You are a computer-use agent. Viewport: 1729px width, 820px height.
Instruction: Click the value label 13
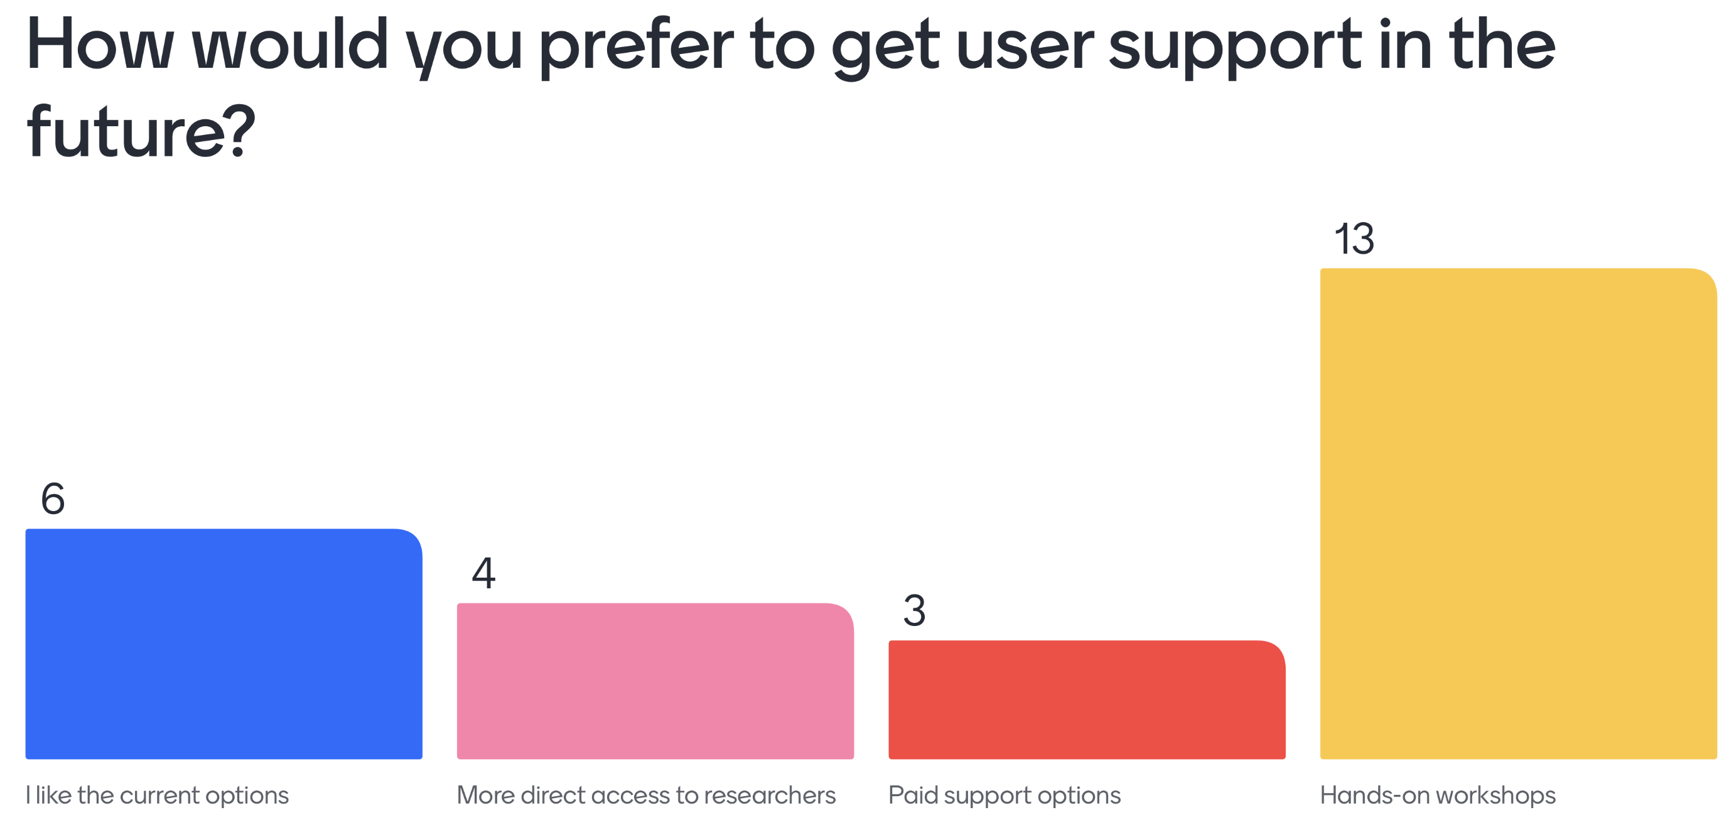click(x=1354, y=239)
